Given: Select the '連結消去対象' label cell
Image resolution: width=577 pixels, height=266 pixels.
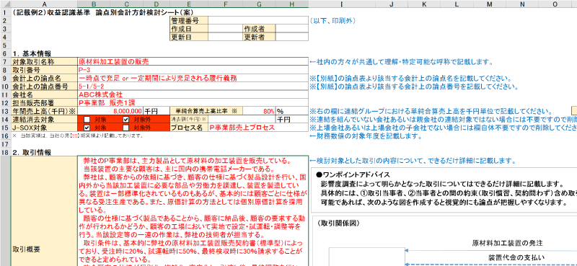Looking at the screenshot, I should click(45, 119).
